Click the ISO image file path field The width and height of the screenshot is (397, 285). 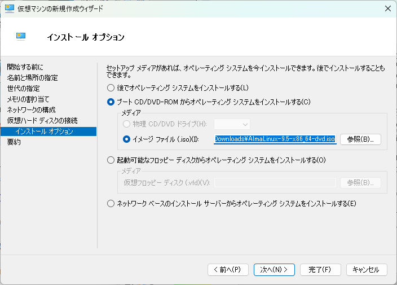coord(275,139)
